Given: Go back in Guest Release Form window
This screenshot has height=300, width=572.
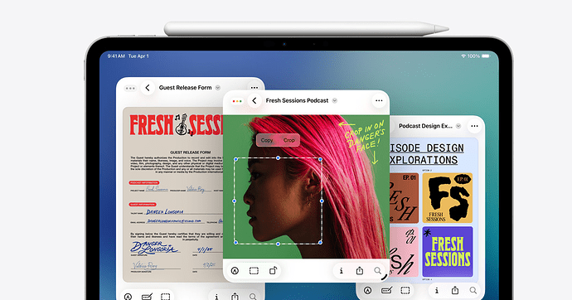Looking at the screenshot, I should 148,88.
